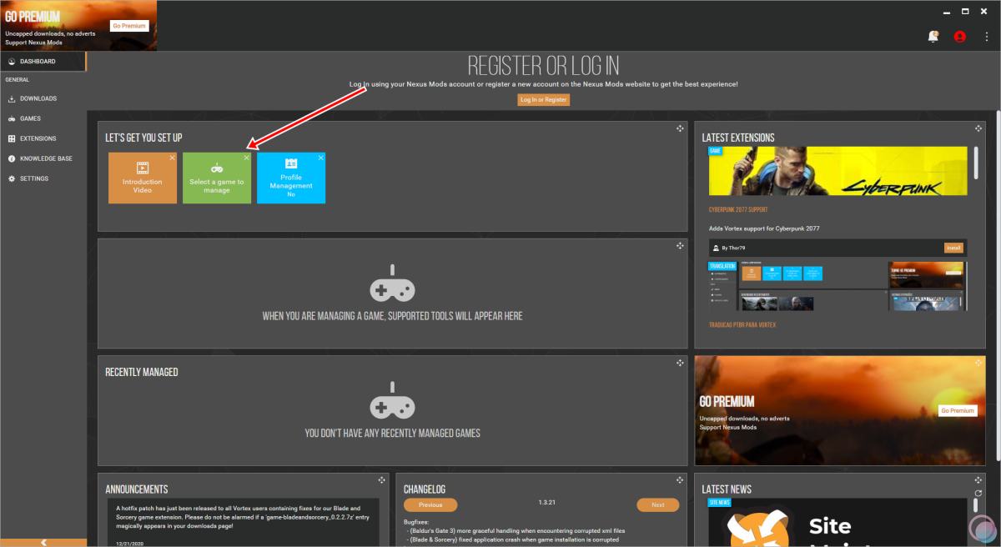1001x547 pixels.
Task: Refresh the Latest News panel
Action: [x=978, y=494]
